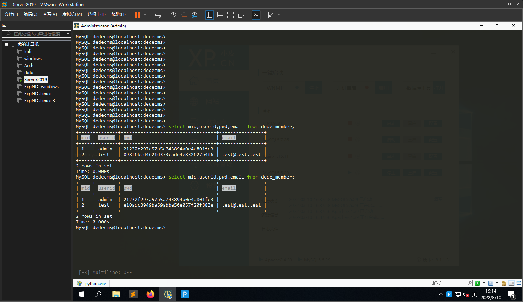The image size is (523, 302).
Task: Open File Explorer from guest taskbar
Action: 116,295
